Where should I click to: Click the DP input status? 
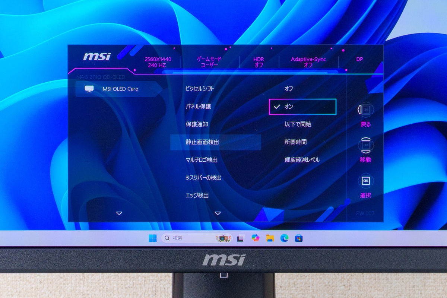(359, 59)
